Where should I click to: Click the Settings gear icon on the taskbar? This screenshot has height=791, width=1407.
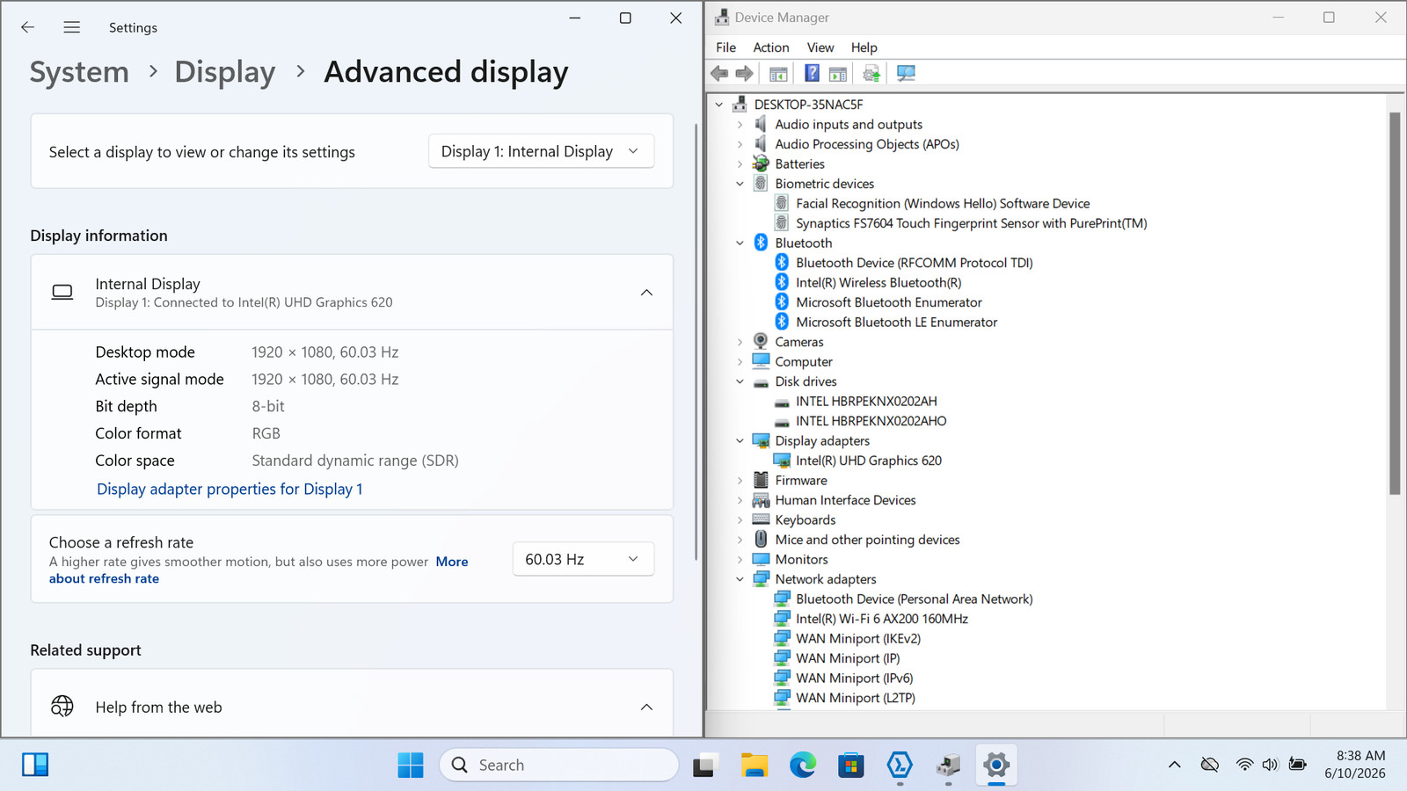(x=996, y=765)
